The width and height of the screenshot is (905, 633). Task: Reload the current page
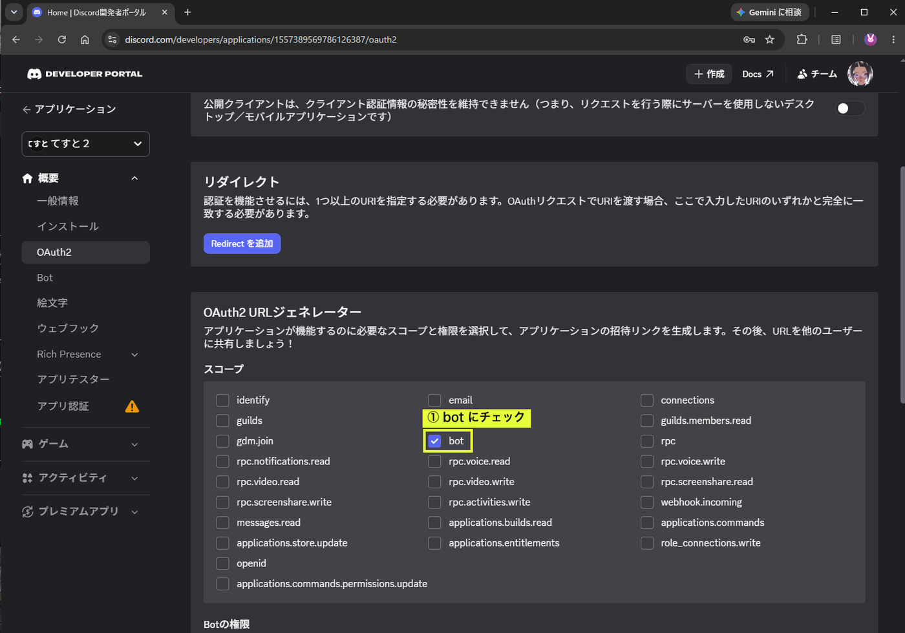tap(62, 39)
